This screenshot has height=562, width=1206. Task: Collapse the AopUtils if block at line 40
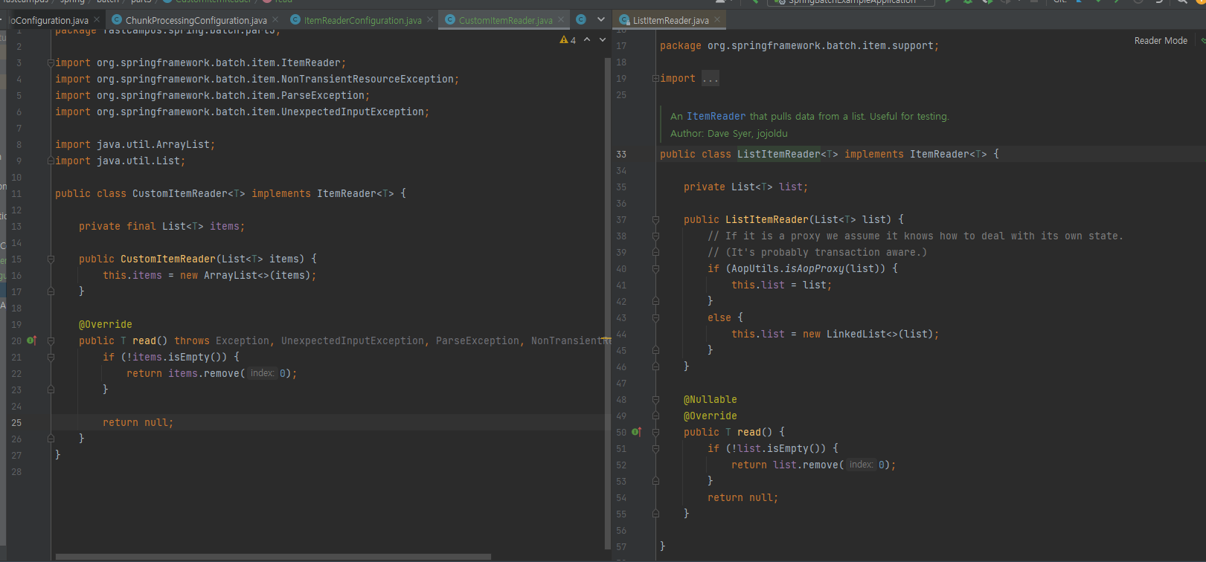(655, 268)
